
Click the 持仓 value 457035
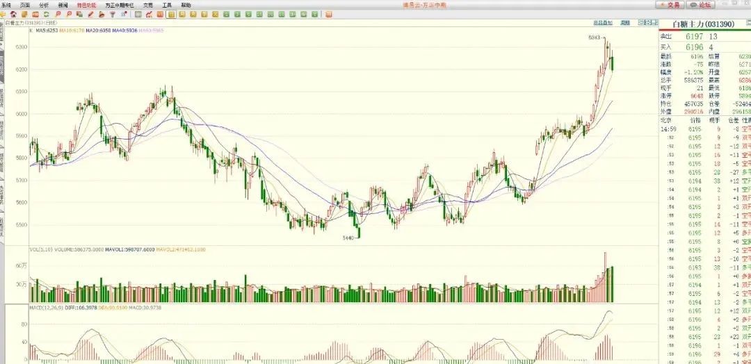(694, 104)
